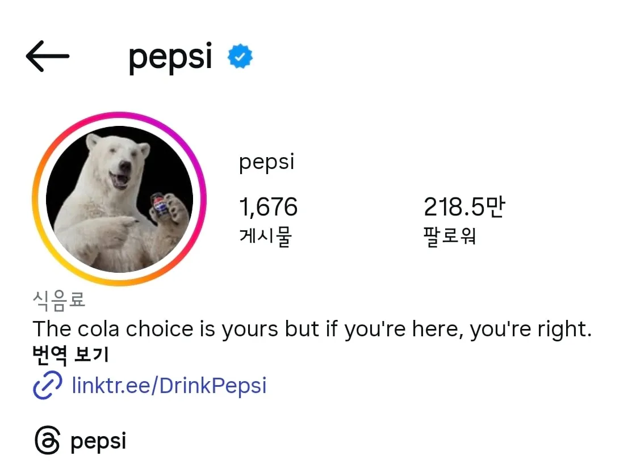Open the Threads logo icon
The width and height of the screenshot is (628, 473).
(48, 440)
